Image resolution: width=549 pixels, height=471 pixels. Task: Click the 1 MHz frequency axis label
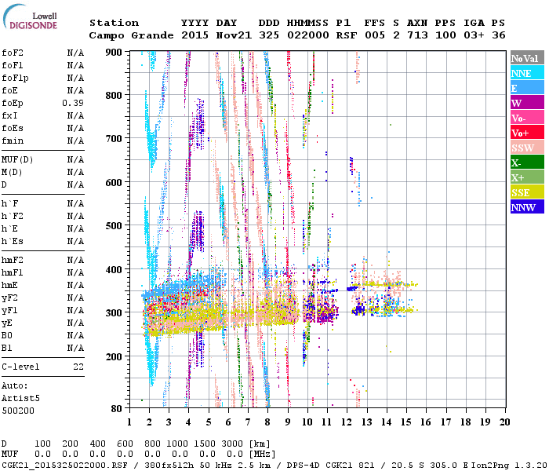point(129,422)
